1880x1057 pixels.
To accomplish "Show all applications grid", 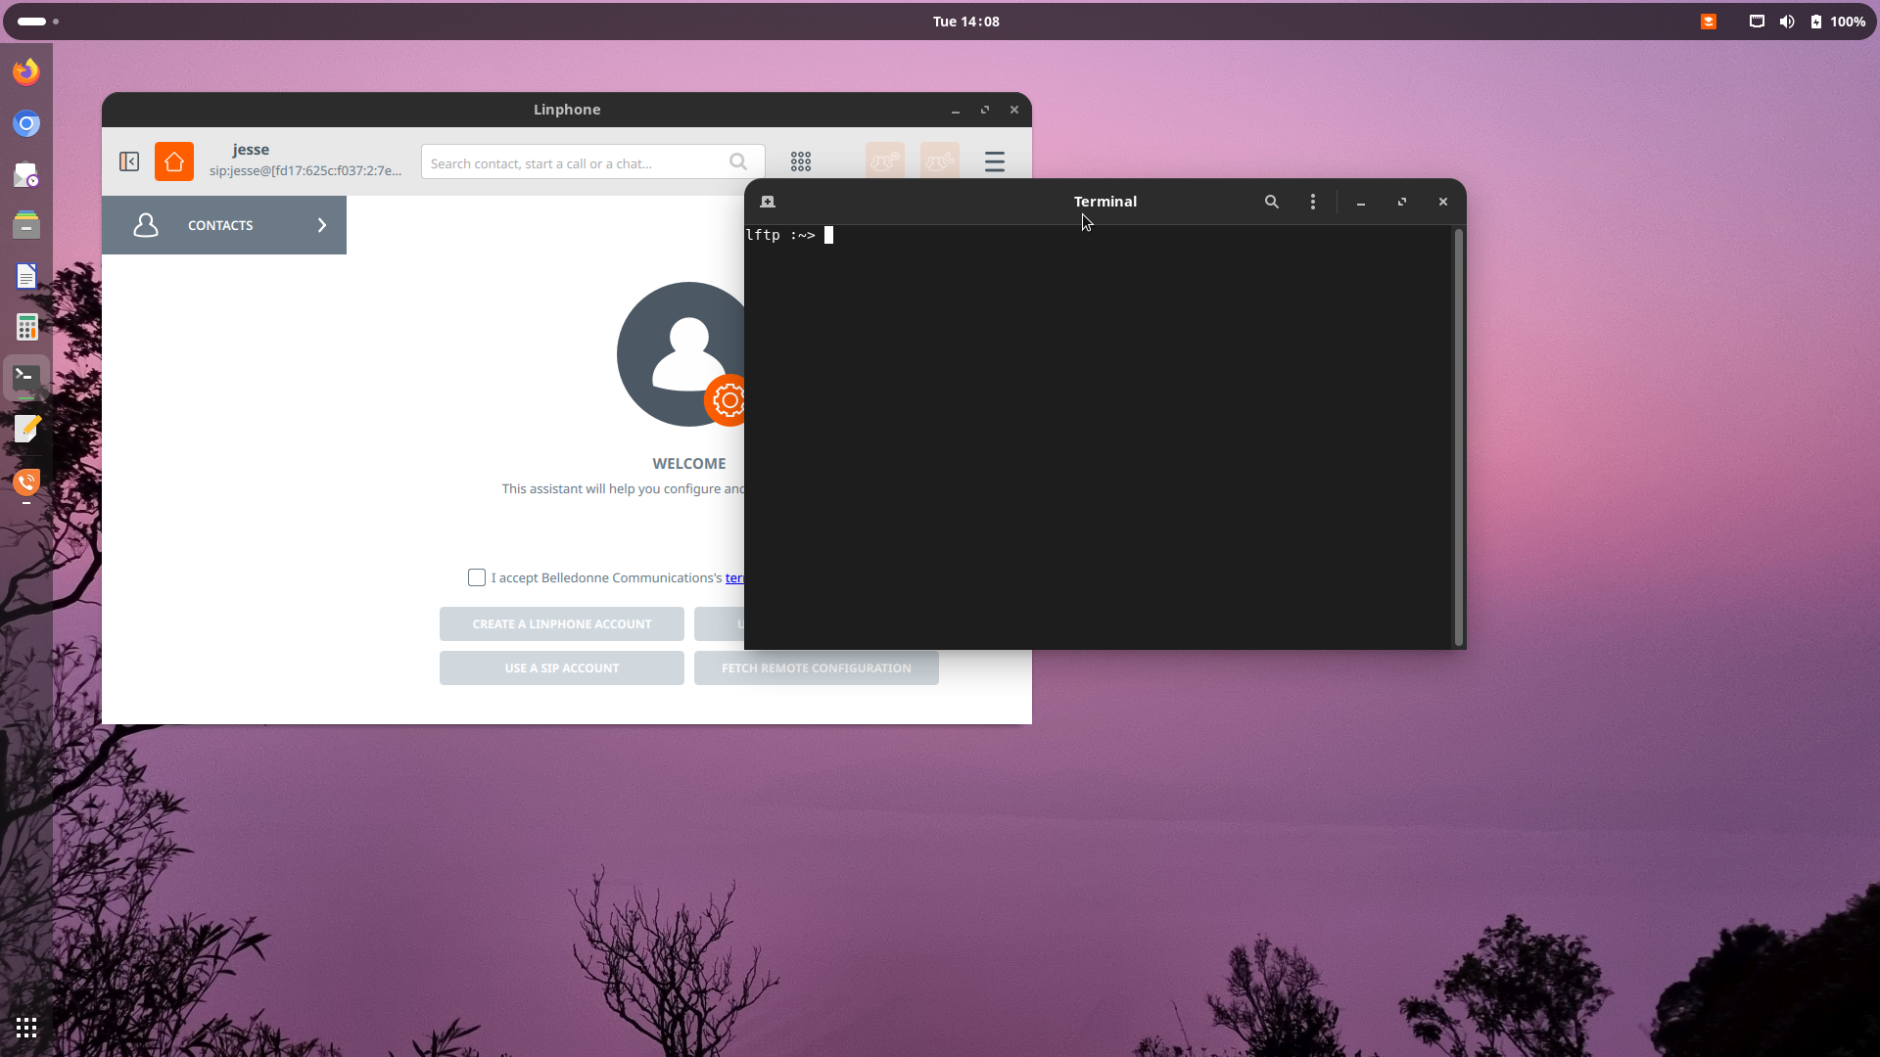I will coord(26,1028).
